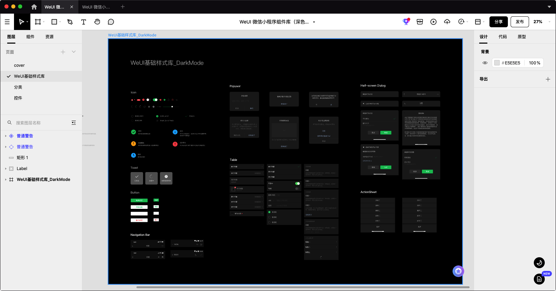Switch to the 设计 tab
The image size is (556, 291).
click(x=484, y=37)
